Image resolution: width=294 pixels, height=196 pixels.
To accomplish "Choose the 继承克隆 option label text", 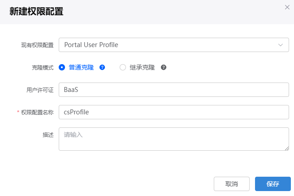I will tap(143, 67).
